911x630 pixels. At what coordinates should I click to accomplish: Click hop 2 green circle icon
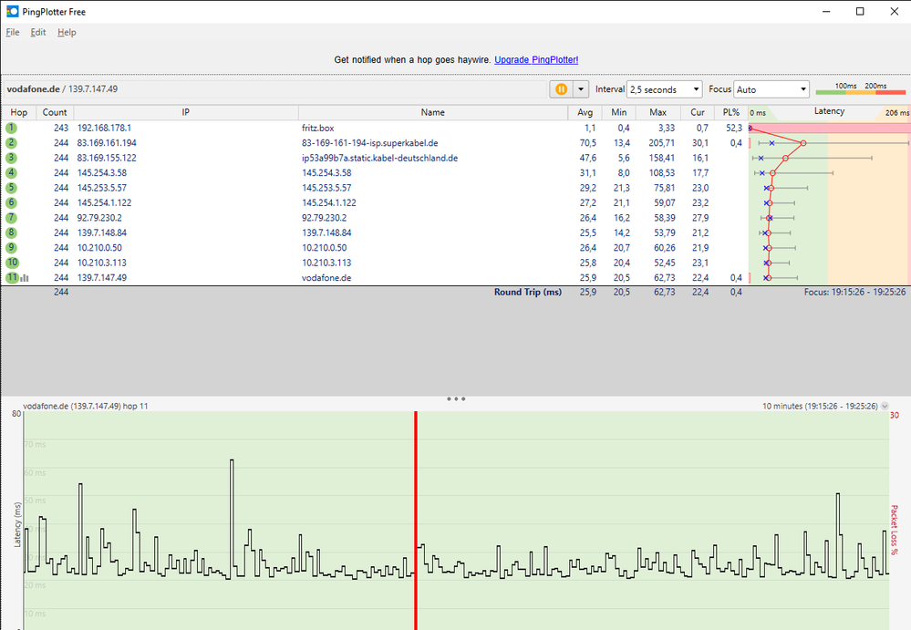coord(12,143)
